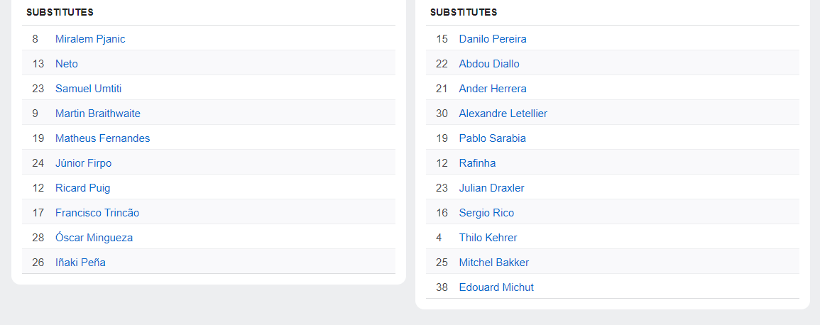Viewport: 820px width, 325px height.
Task: Open Rafinha player page
Action: point(477,163)
